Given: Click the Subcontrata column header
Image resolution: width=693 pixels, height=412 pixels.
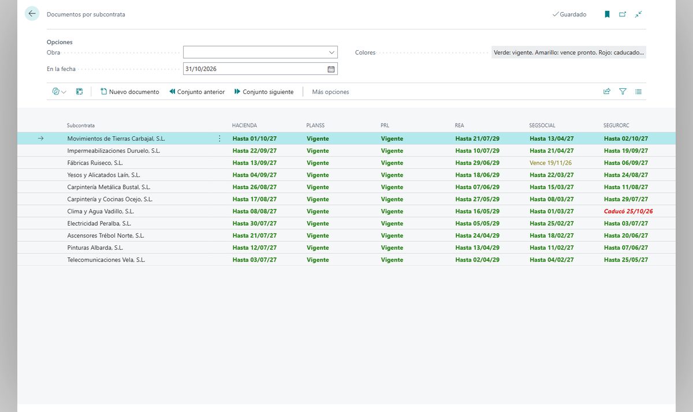Looking at the screenshot, I should pos(81,125).
